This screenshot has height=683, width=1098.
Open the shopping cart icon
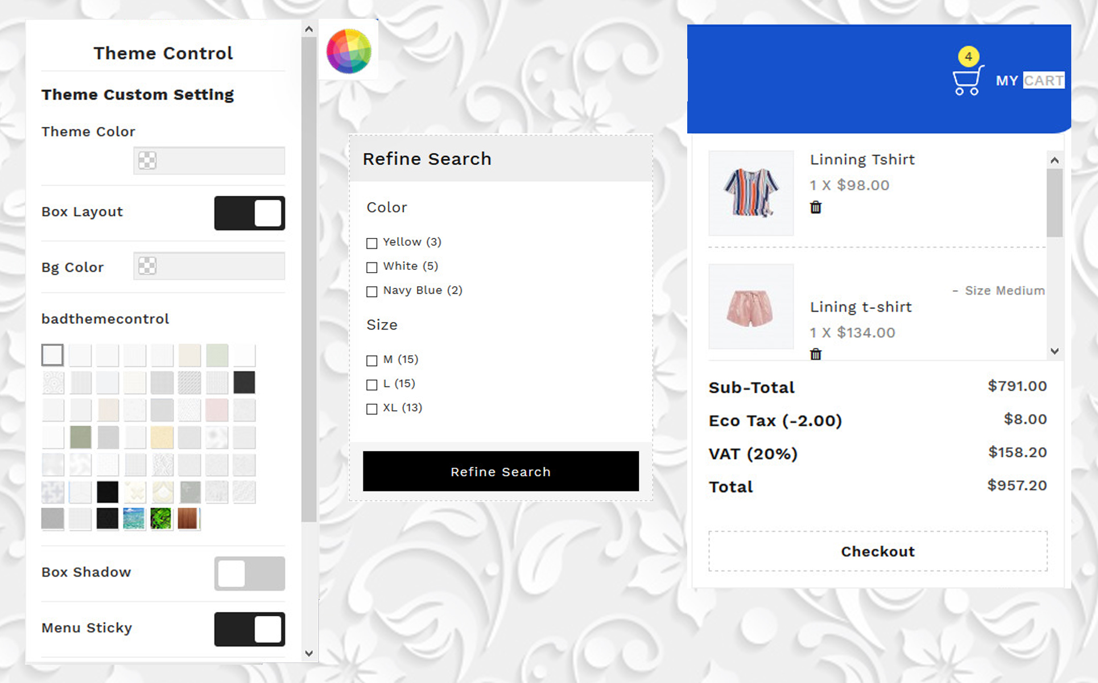968,81
